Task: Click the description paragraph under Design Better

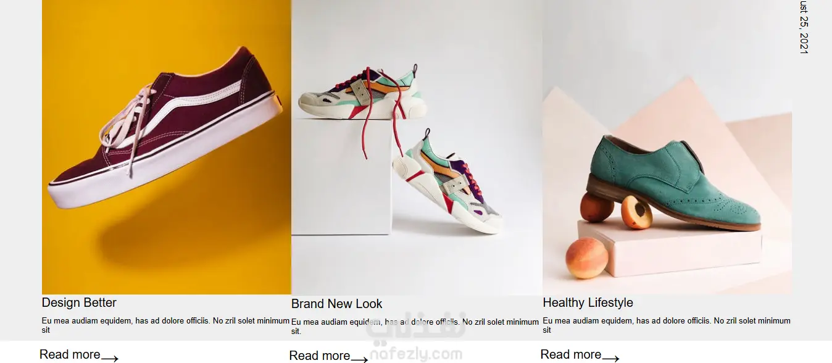Action: pyautogui.click(x=165, y=325)
